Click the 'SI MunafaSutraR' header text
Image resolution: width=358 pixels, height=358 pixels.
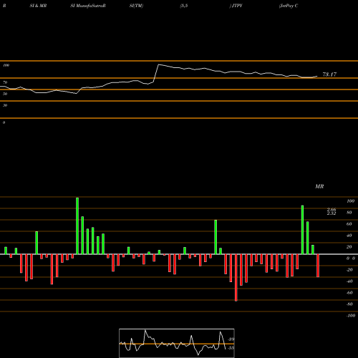pyautogui.click(x=88, y=6)
